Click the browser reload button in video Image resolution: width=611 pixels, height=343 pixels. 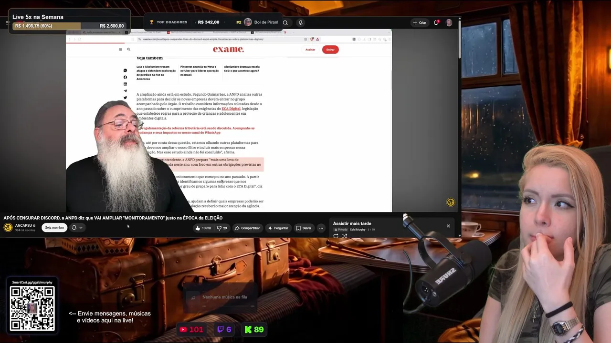pos(79,39)
